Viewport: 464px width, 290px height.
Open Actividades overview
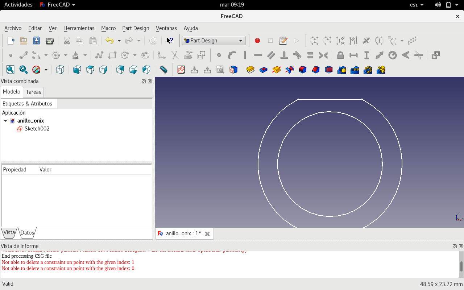coord(18,5)
